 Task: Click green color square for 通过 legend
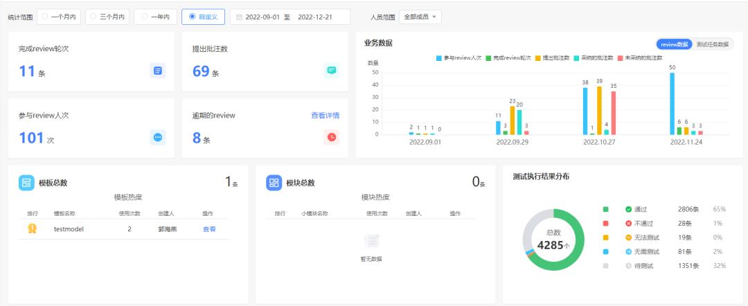[606, 209]
